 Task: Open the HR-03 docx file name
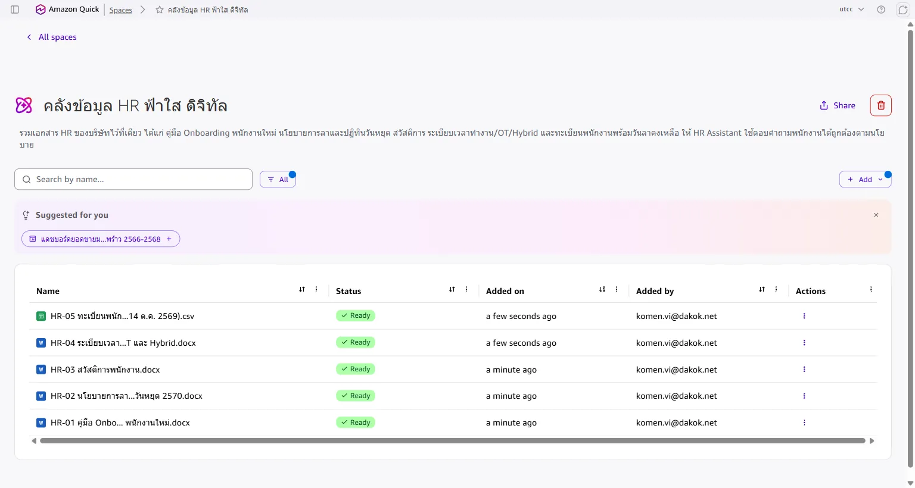pos(105,370)
